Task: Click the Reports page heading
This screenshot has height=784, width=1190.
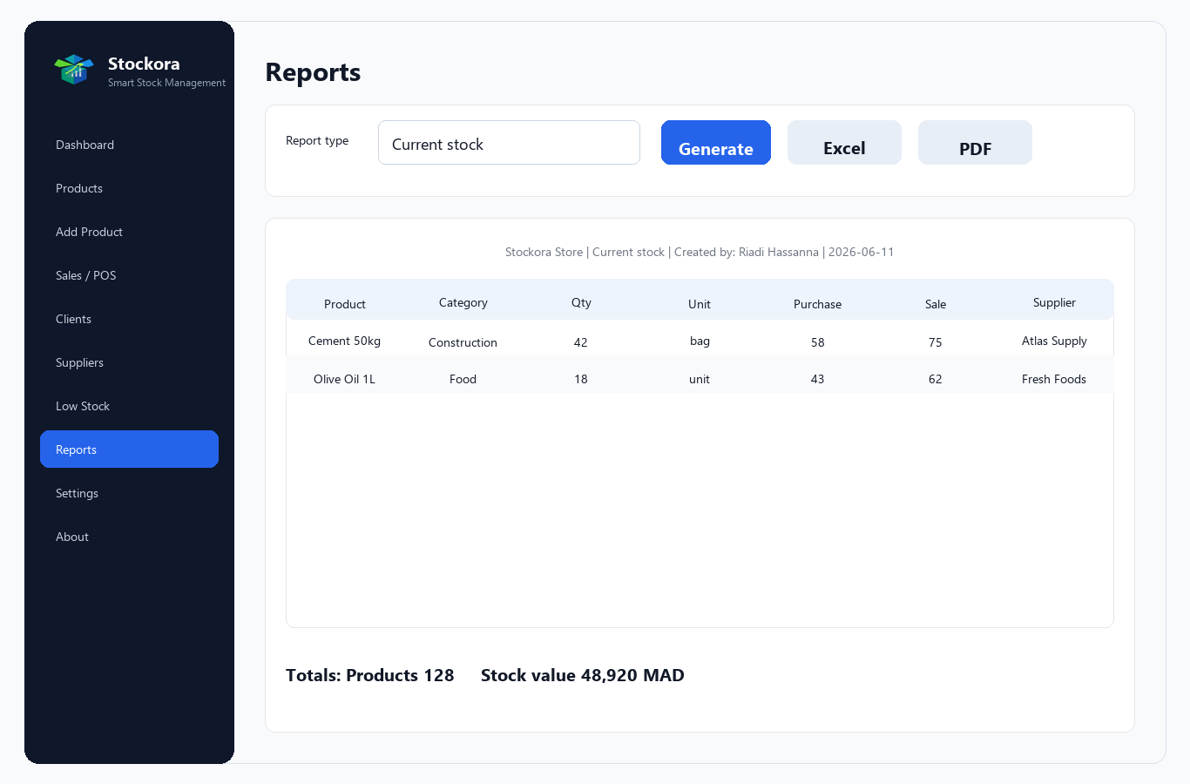Action: (x=313, y=72)
